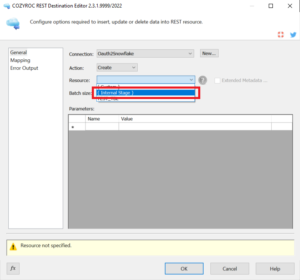Click the yellow warning icon in status panel
Viewport: 300px width, 280px height.
(x=13, y=247)
